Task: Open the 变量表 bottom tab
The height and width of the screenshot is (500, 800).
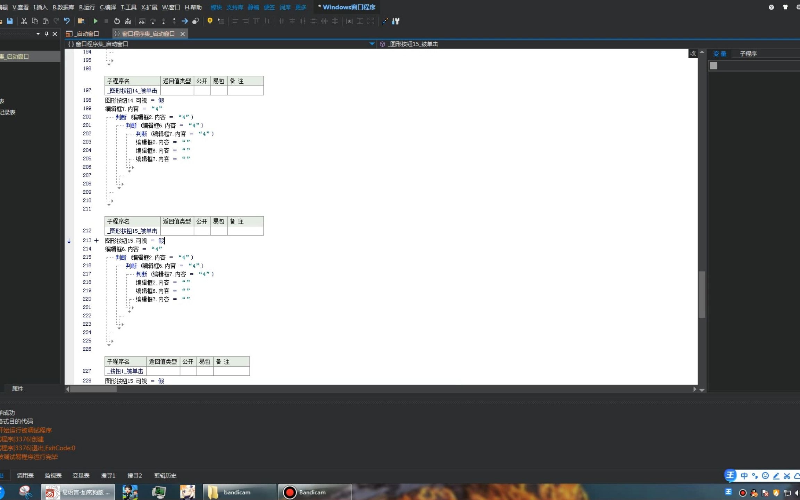Action: pos(81,475)
